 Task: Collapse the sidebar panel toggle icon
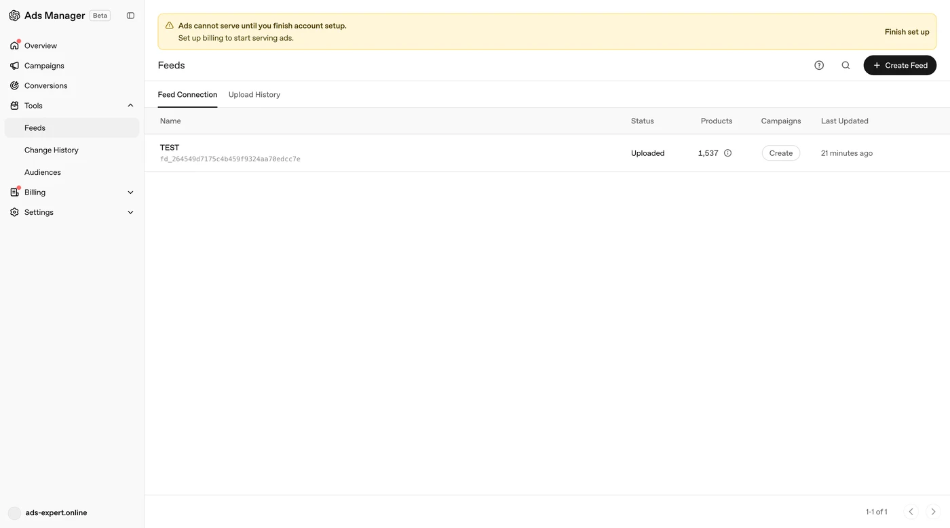tap(131, 16)
